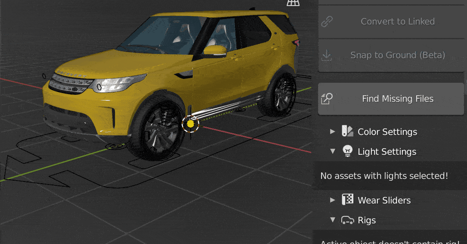
Task: Collapse the Light Settings panel
Action: pyautogui.click(x=333, y=151)
